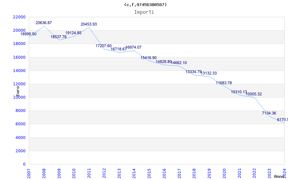The height and width of the screenshot is (180, 288).
Task: Select the 4000 tick on y-axis
Action: click(20, 138)
